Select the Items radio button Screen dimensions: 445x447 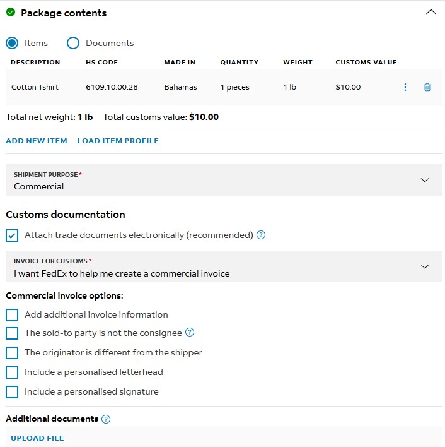12,43
